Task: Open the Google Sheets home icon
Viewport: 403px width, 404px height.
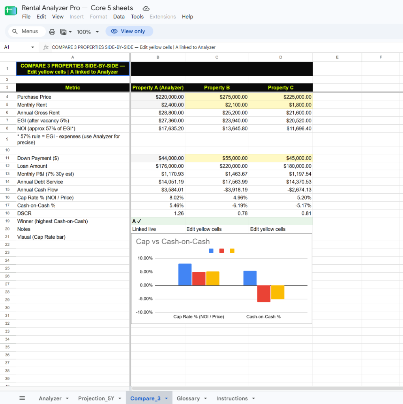Action: (11, 11)
